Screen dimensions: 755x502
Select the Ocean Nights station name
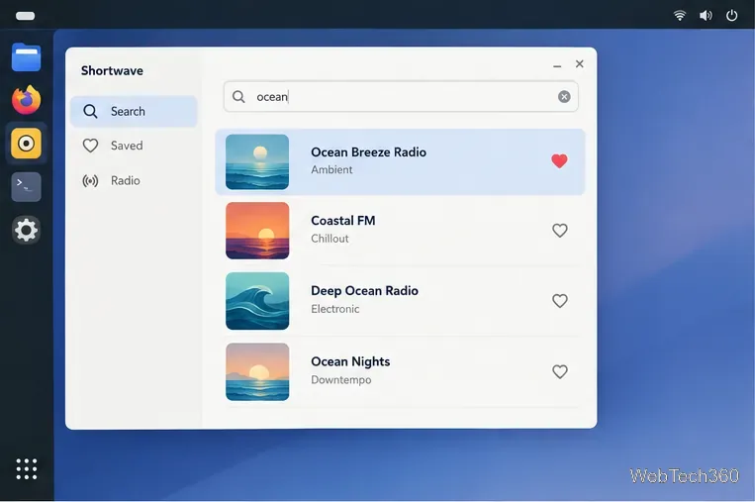coord(350,361)
